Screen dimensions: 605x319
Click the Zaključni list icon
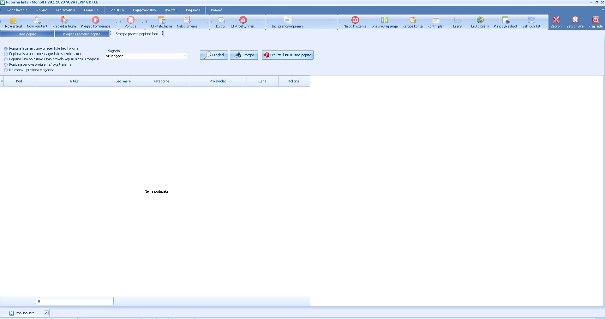coord(531,22)
